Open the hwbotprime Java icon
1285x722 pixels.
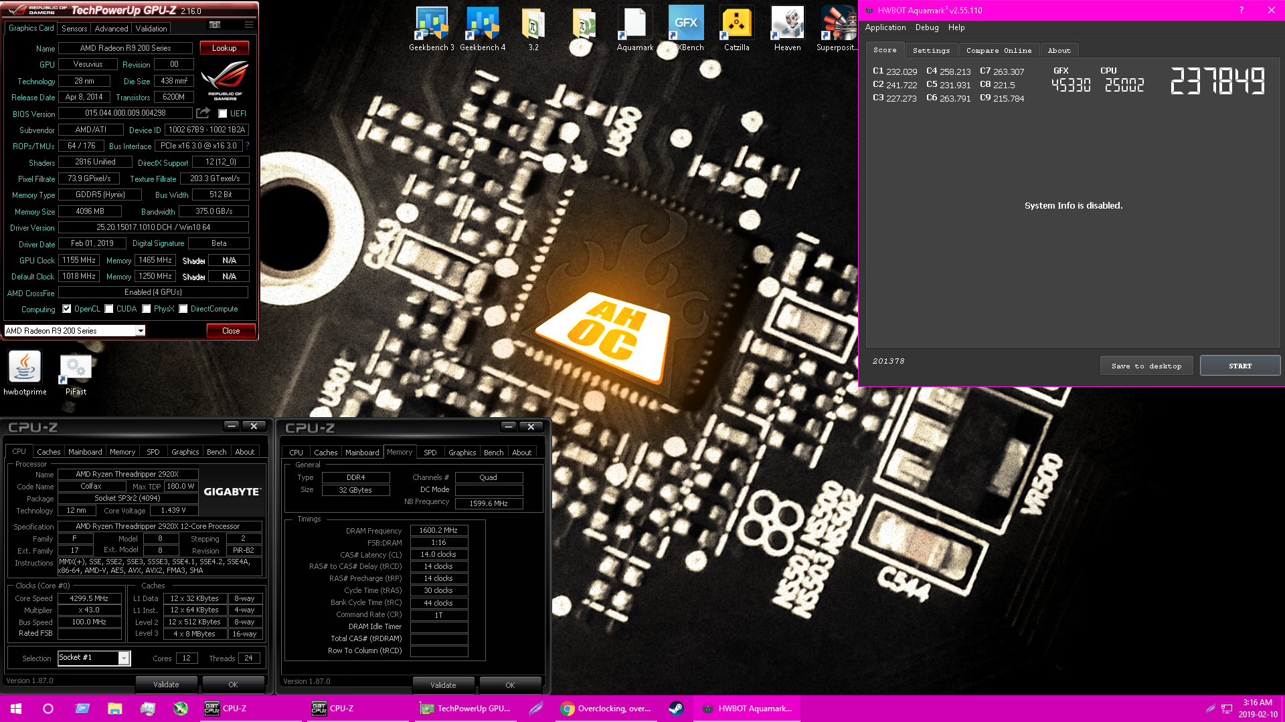[25, 373]
